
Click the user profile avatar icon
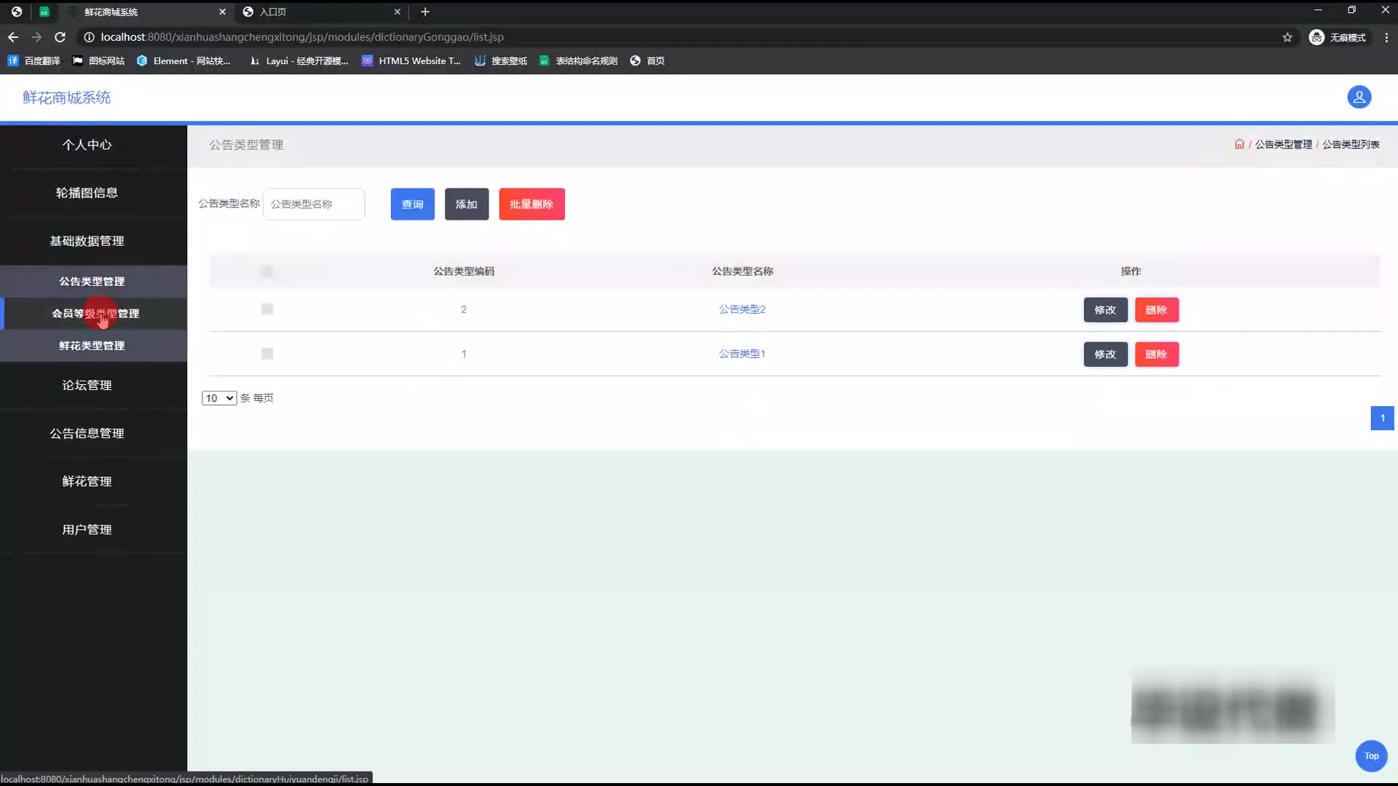click(1359, 97)
